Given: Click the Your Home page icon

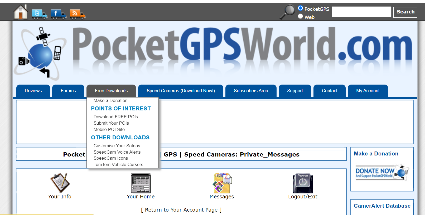Looking at the screenshot, I should point(141,183).
